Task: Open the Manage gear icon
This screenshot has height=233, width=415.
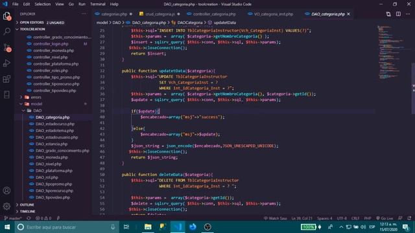Action: (x=6, y=206)
